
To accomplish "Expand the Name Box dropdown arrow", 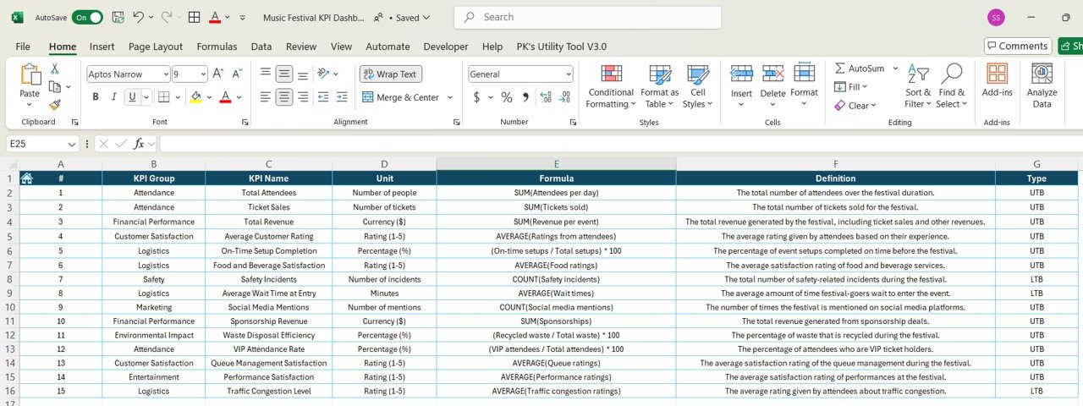I will click(70, 144).
